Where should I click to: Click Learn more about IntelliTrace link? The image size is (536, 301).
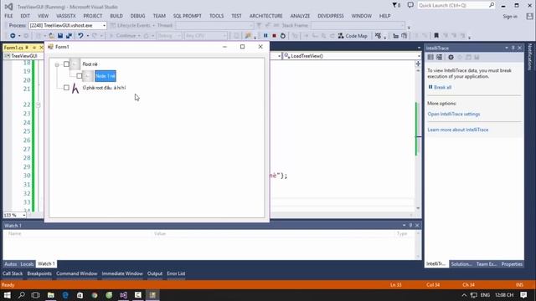coord(458,130)
